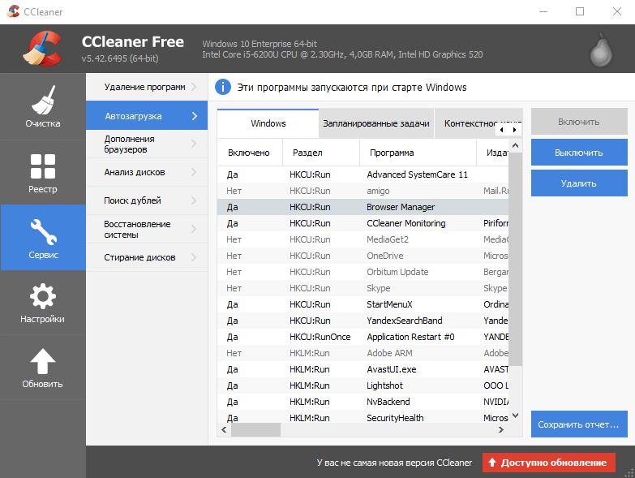Sort by Включено column header

pyautogui.click(x=250, y=153)
